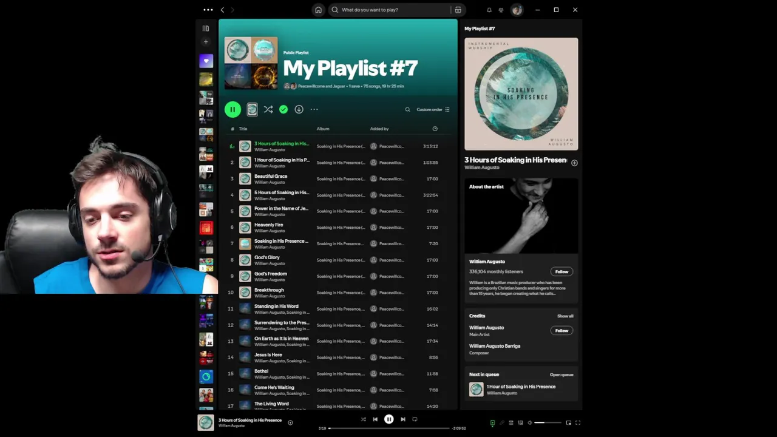Pause the playlist with big green button
Image resolution: width=777 pixels, height=437 pixels.
click(x=232, y=109)
